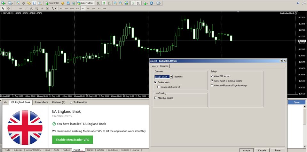Toggle chart shift icon

[138, 3]
